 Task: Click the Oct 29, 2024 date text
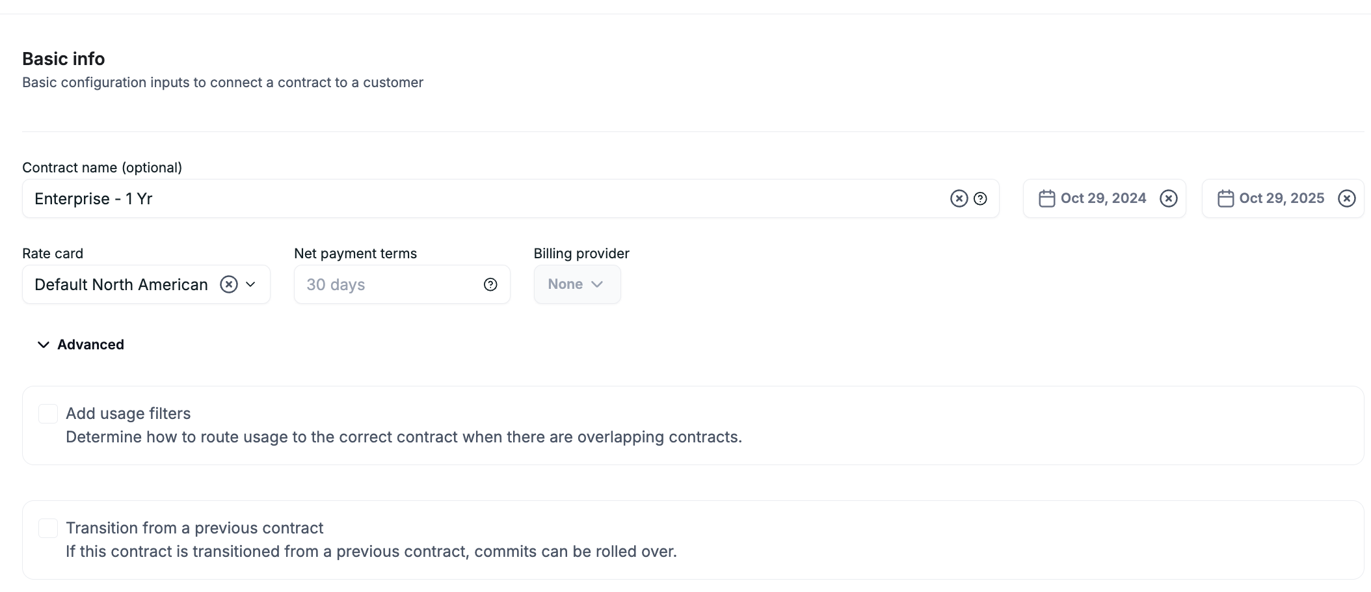[1104, 198]
